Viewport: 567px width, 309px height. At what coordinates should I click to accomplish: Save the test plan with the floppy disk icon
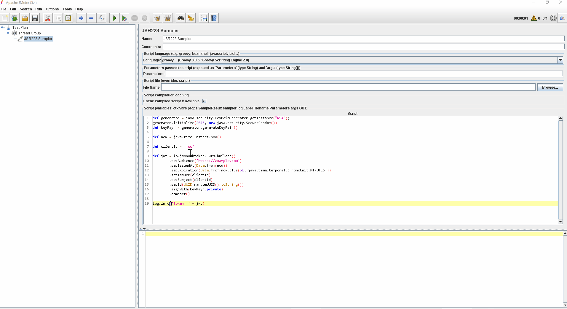click(35, 18)
